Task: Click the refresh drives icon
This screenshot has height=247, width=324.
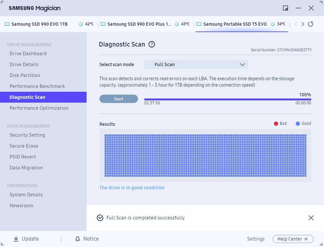Action: [x=310, y=24]
